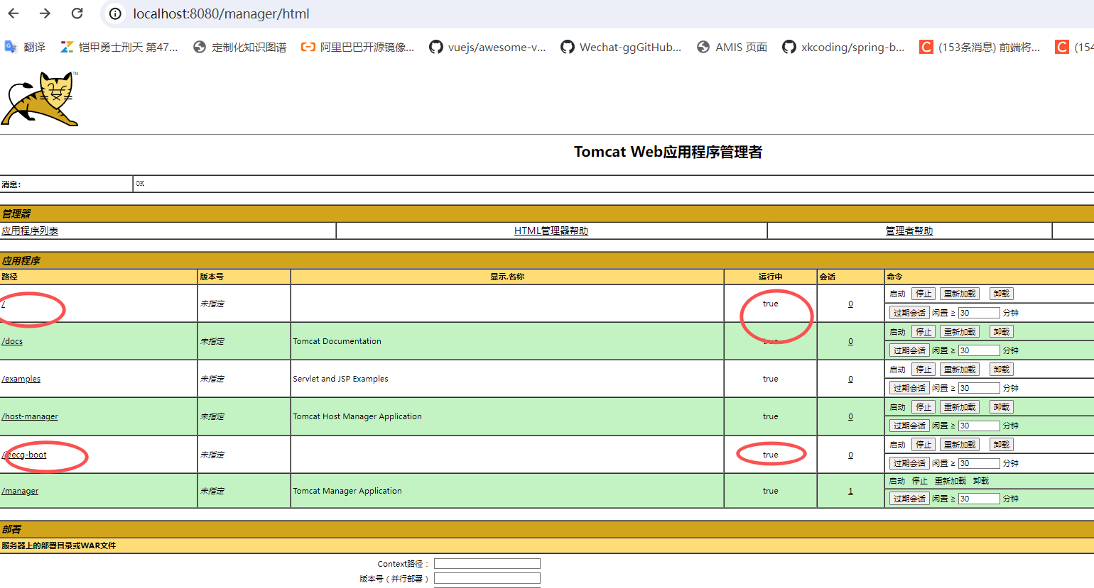Select the "Tomcat Host Manager Application" display name

coord(357,416)
